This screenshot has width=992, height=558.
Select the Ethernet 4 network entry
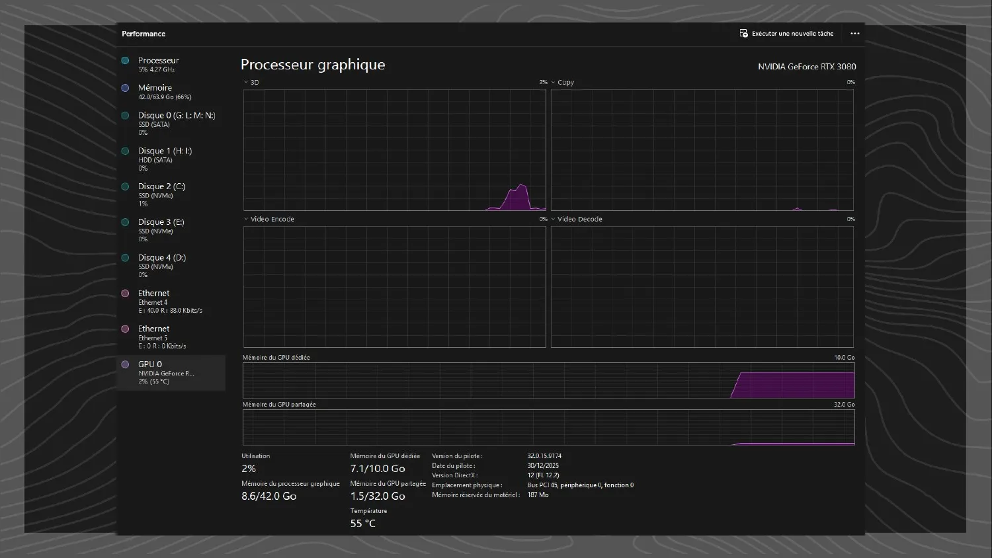click(x=171, y=301)
